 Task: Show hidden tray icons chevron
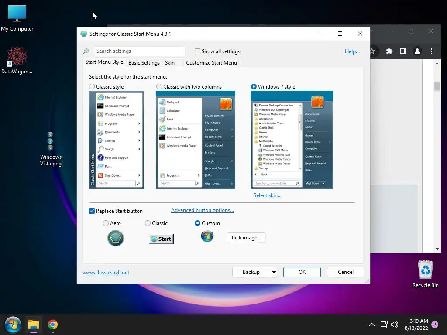click(x=372, y=325)
